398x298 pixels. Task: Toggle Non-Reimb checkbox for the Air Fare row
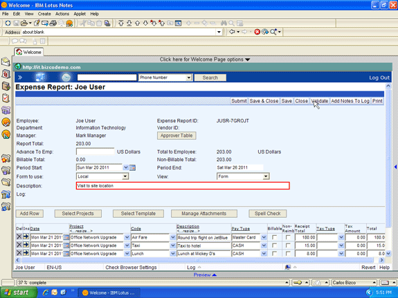pos(288,237)
